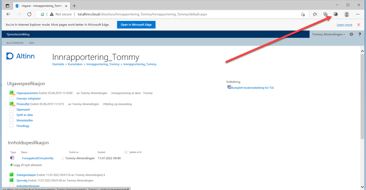
Task: Open ForespørselOmLønnNy form link
Action: (x=38, y=158)
